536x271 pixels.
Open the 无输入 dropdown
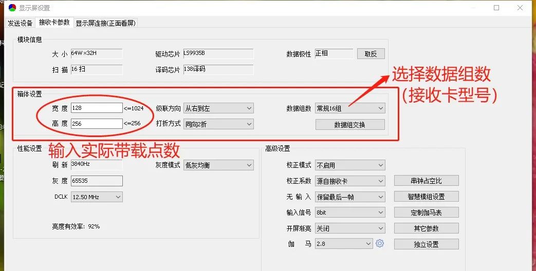click(350, 197)
